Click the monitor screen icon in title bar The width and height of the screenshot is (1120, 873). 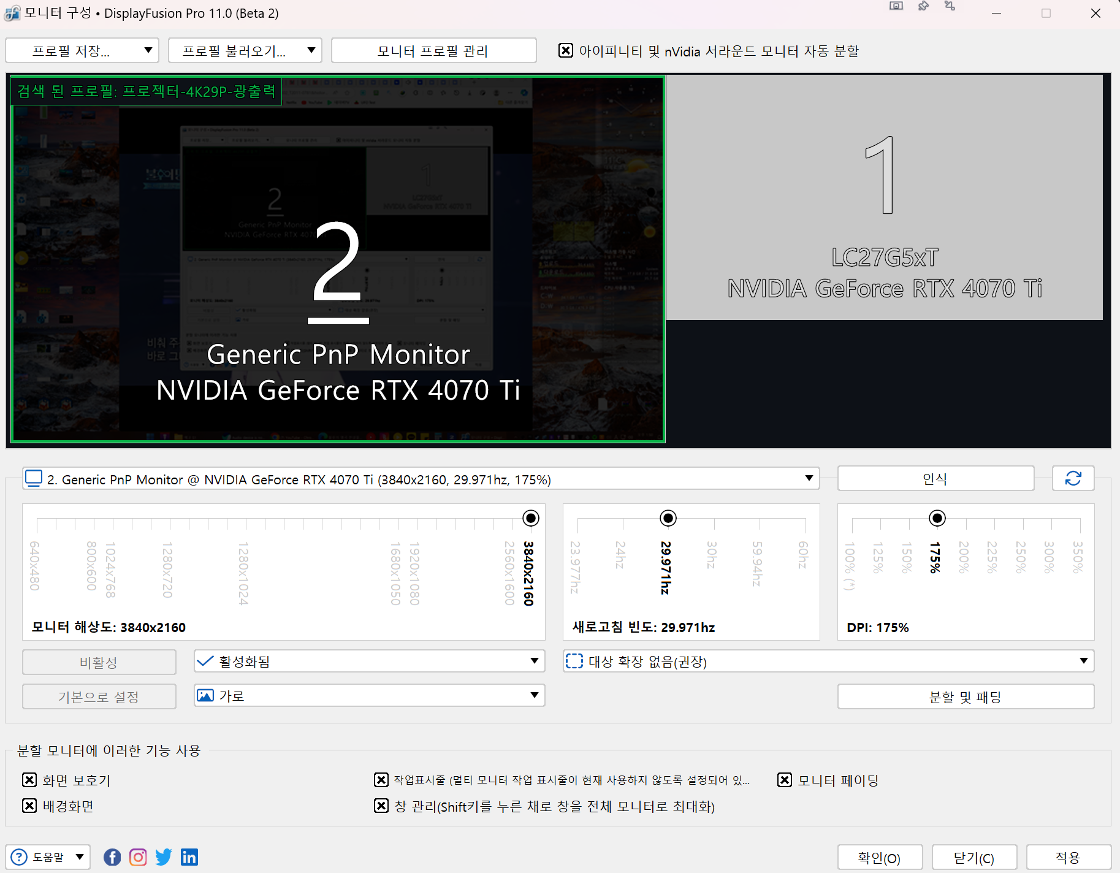click(x=896, y=6)
